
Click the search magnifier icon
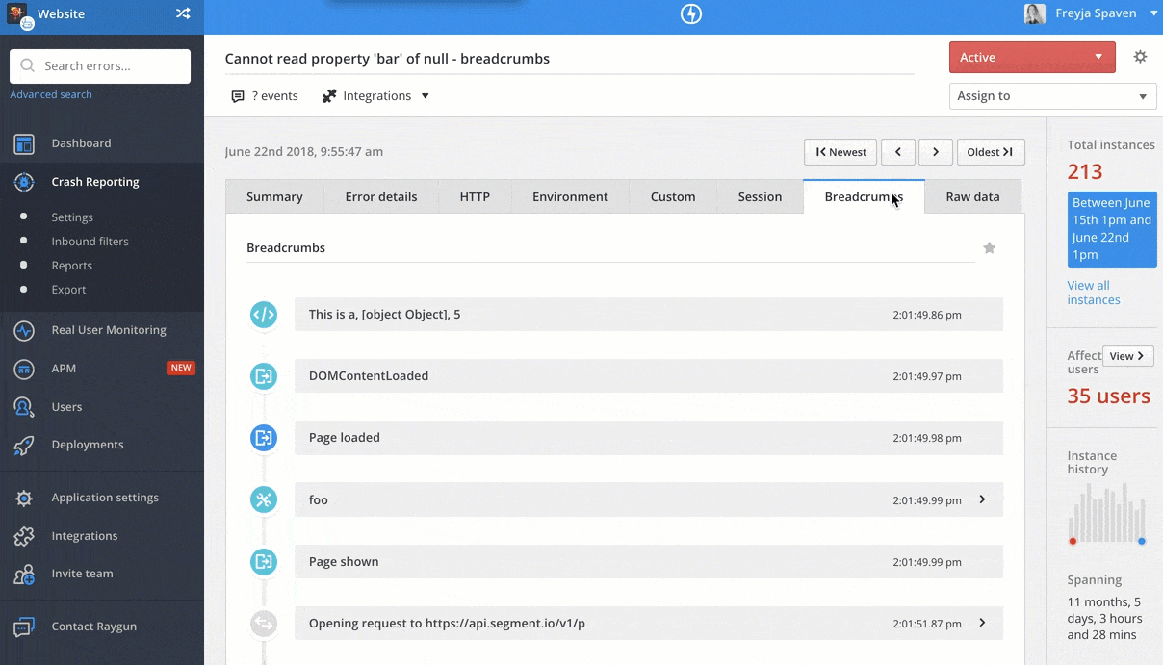pos(26,66)
